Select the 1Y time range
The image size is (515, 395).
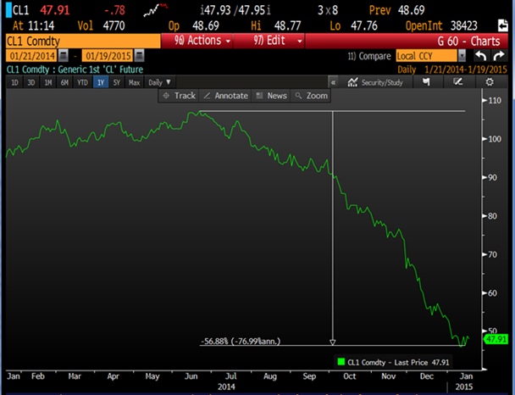point(102,82)
